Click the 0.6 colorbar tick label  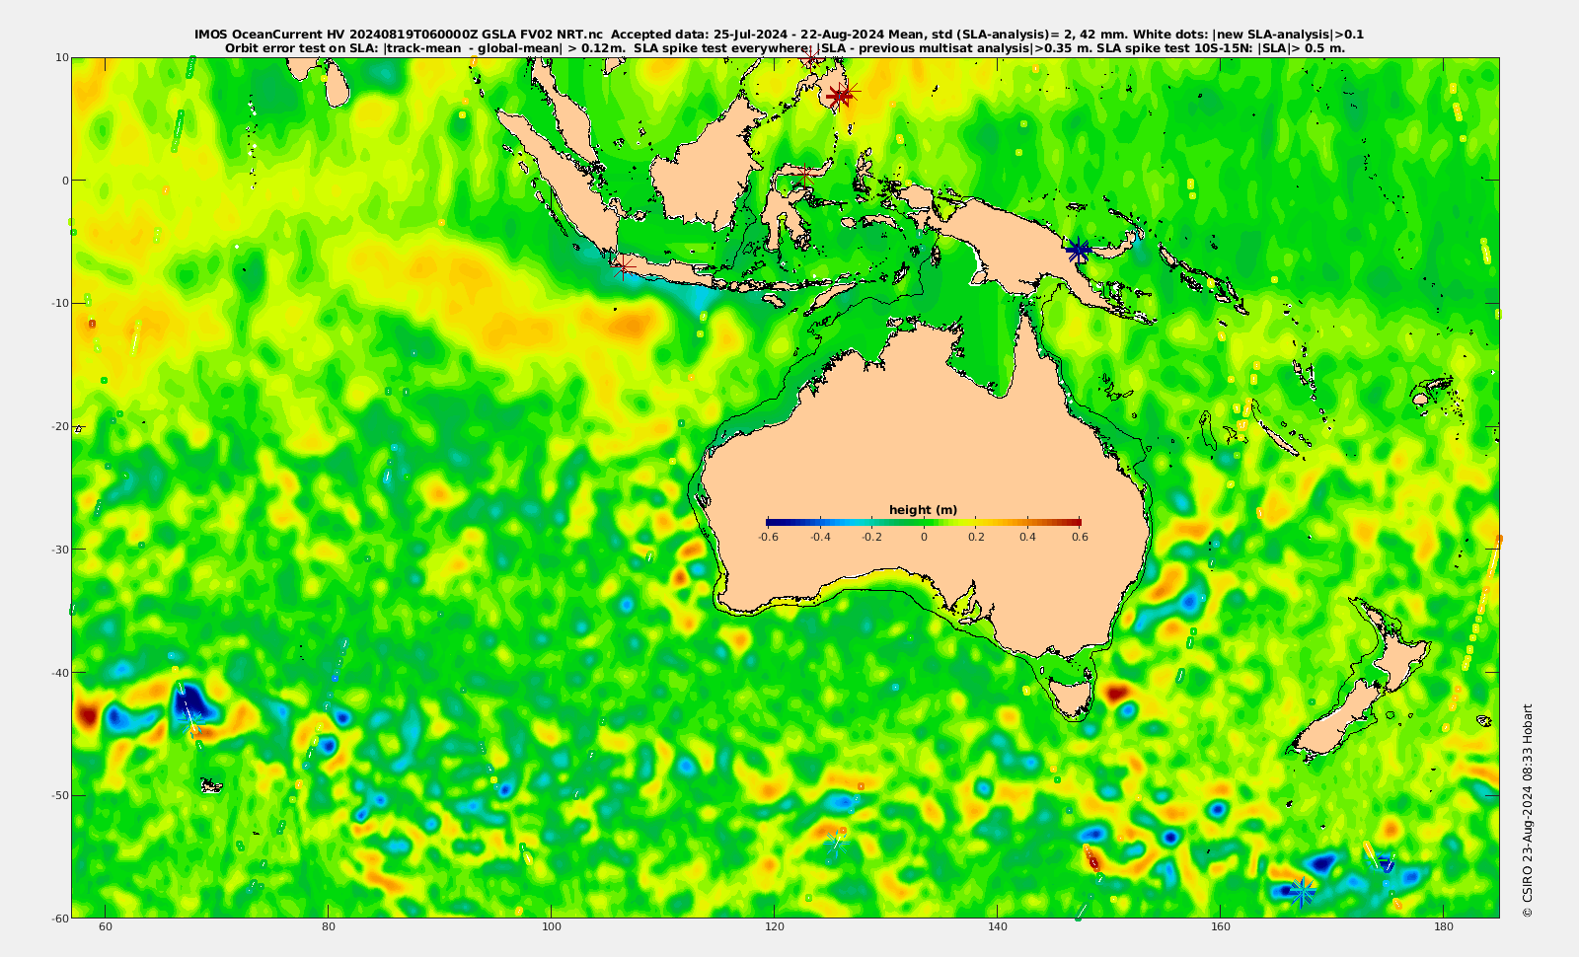click(x=1081, y=537)
